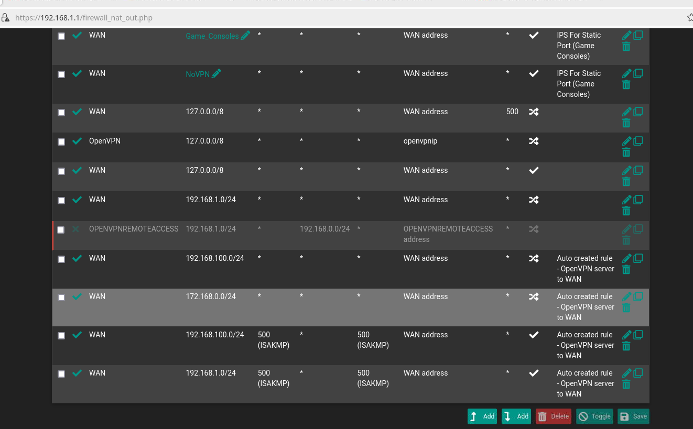This screenshot has width=693, height=429.
Task: Enable the disabled OPENVPNREMOTEACCESS rule status icon
Action: pos(75,229)
